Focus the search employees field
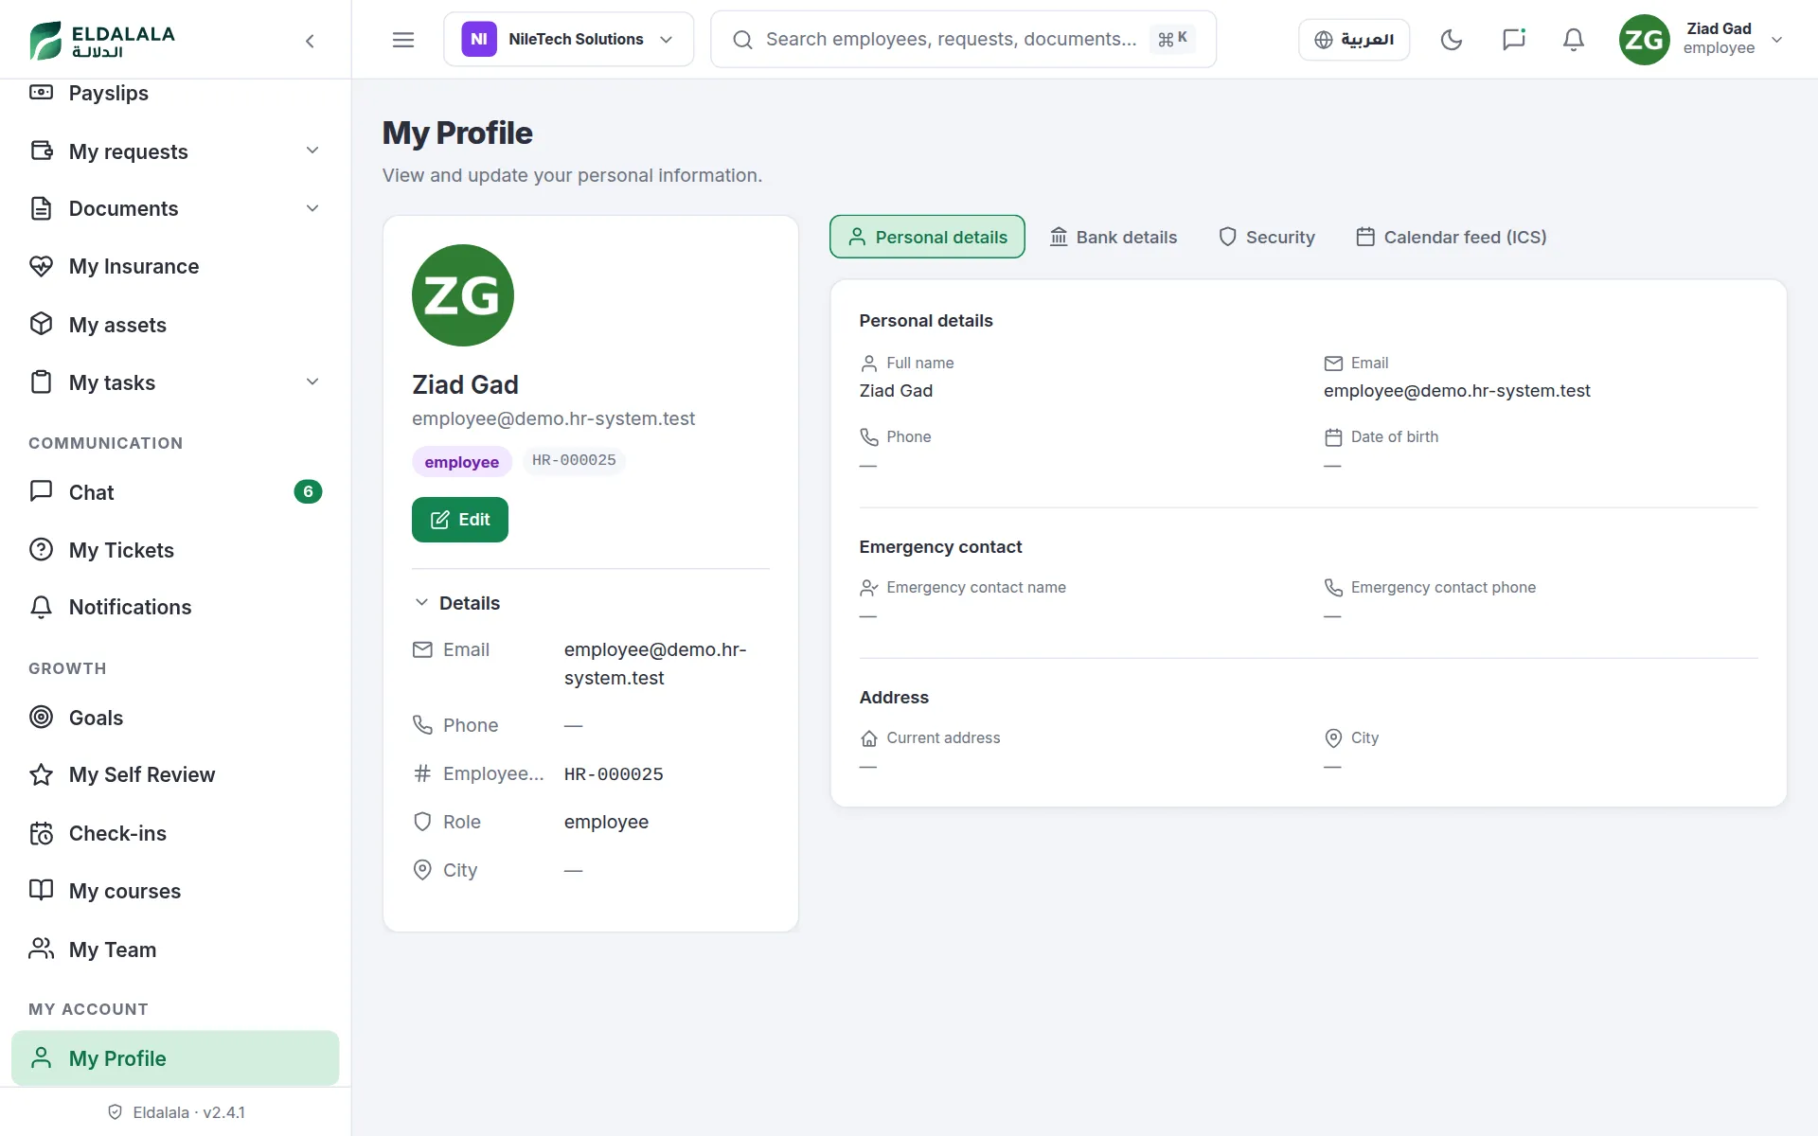The image size is (1818, 1136). (x=963, y=40)
